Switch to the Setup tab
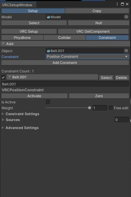 click(33, 11)
